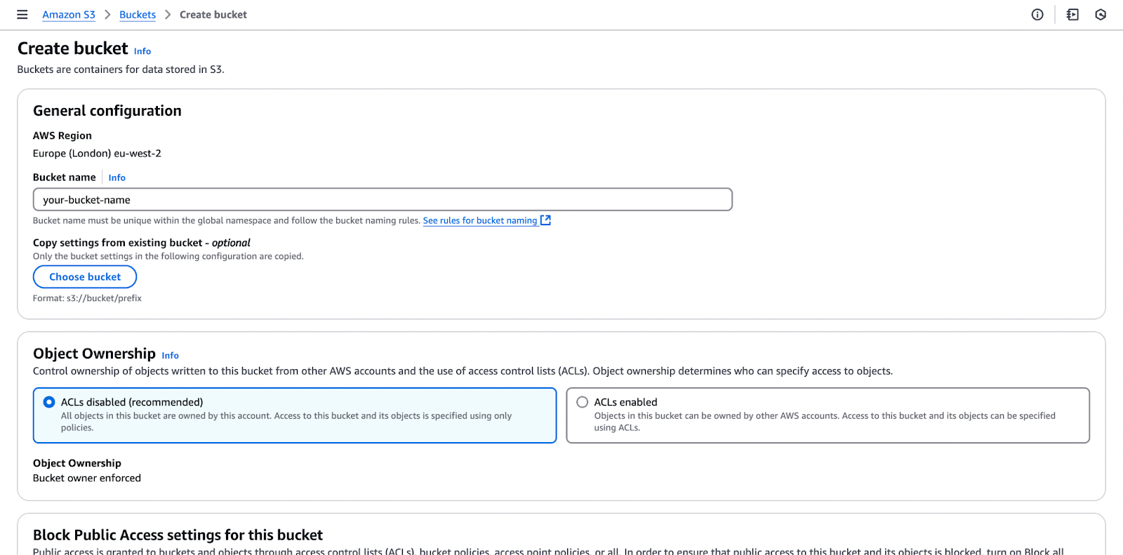Click the Block Public Access settings heading

[178, 535]
